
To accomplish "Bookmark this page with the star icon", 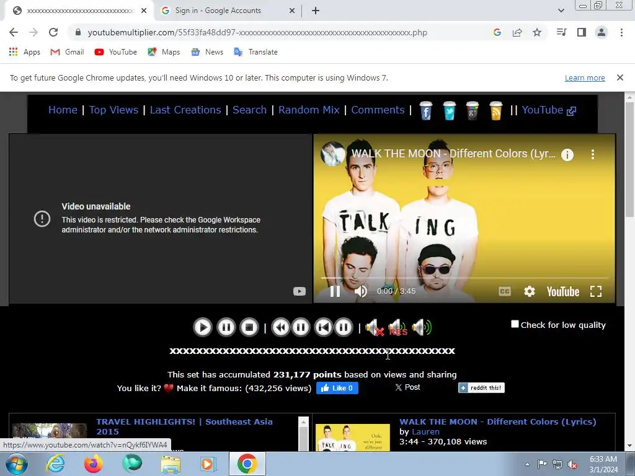I will (537, 32).
